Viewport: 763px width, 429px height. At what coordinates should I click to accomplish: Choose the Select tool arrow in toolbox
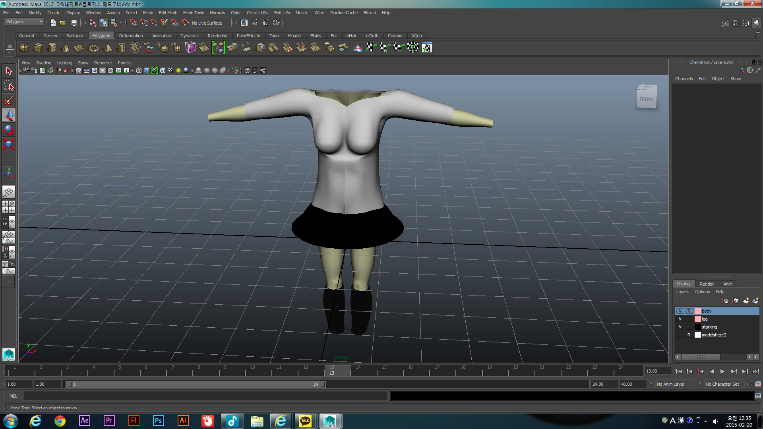[9, 71]
